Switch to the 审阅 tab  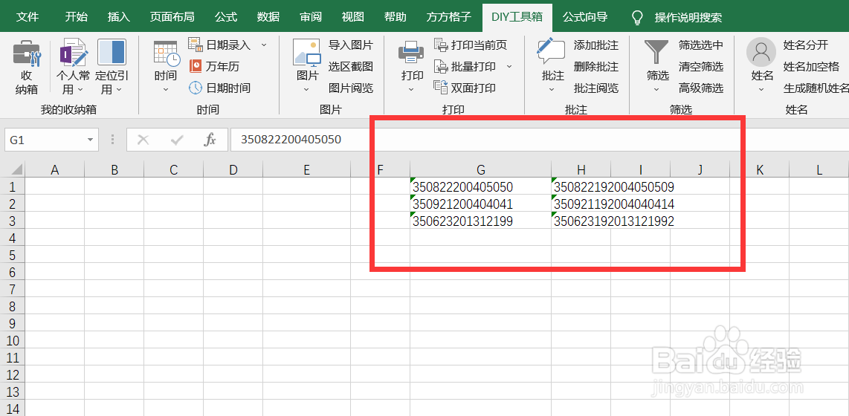coord(311,17)
